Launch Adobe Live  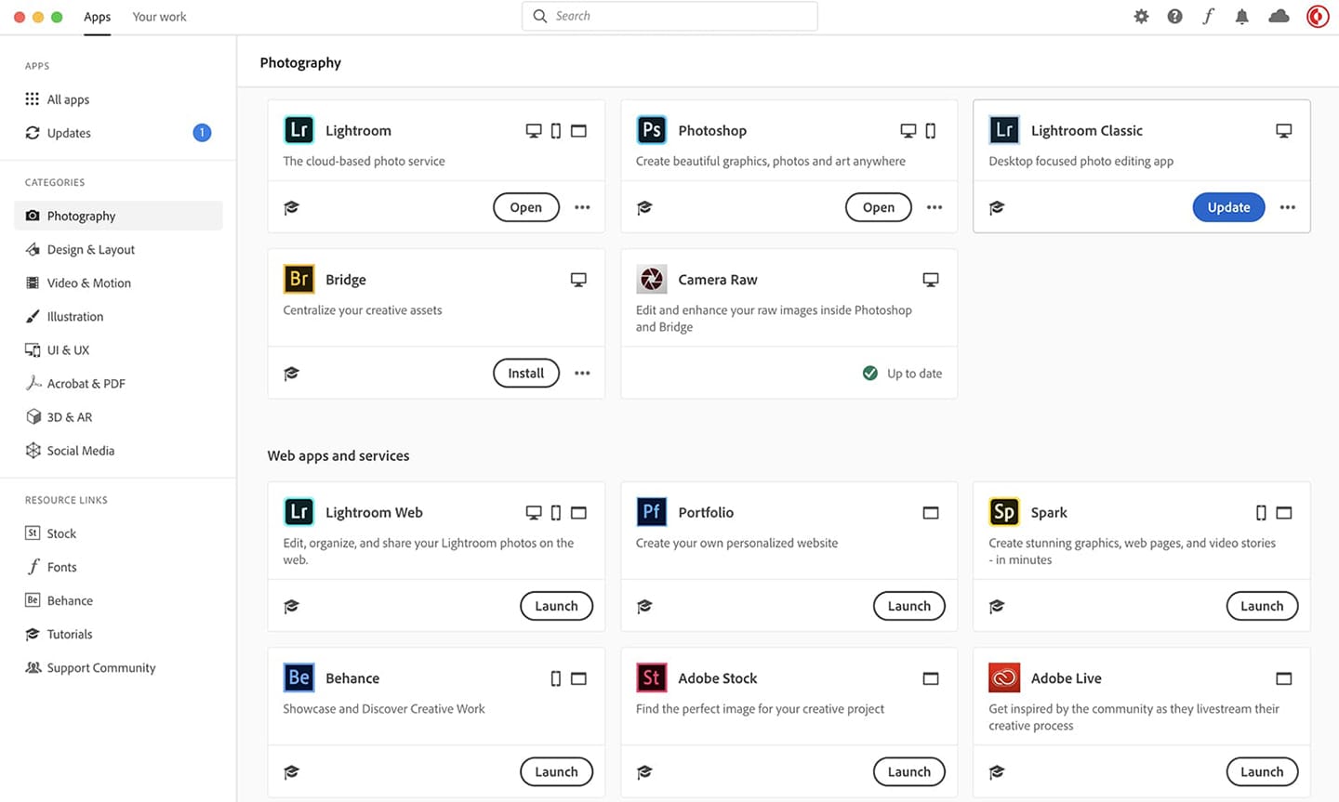[x=1262, y=771]
